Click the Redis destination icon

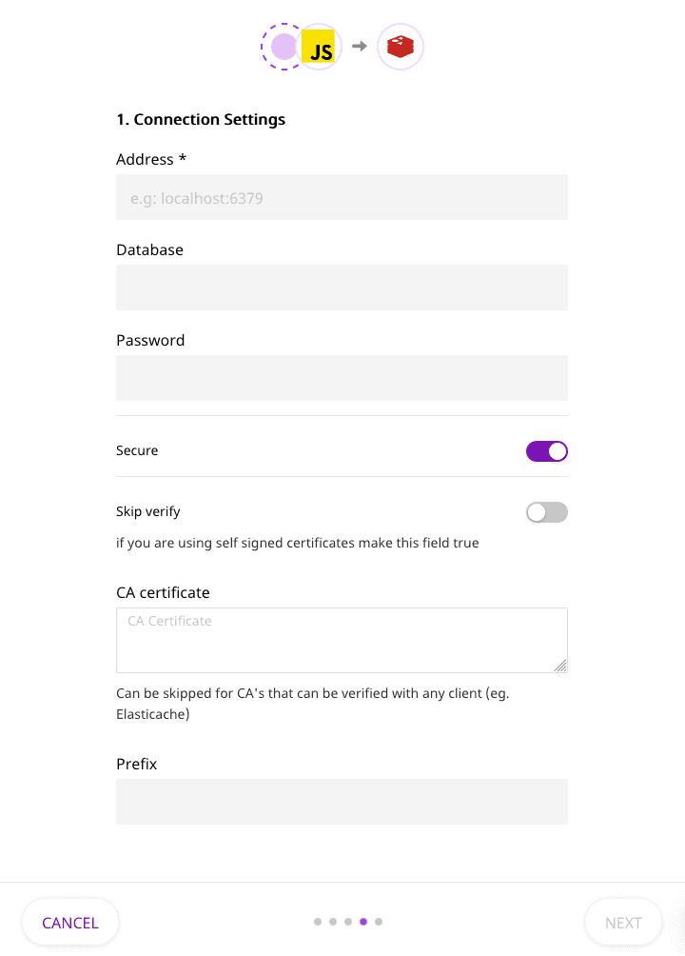click(x=401, y=48)
